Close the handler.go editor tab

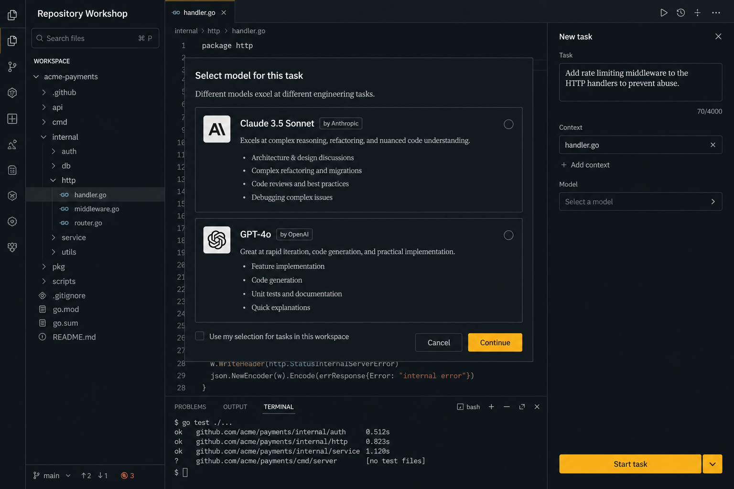click(x=224, y=13)
